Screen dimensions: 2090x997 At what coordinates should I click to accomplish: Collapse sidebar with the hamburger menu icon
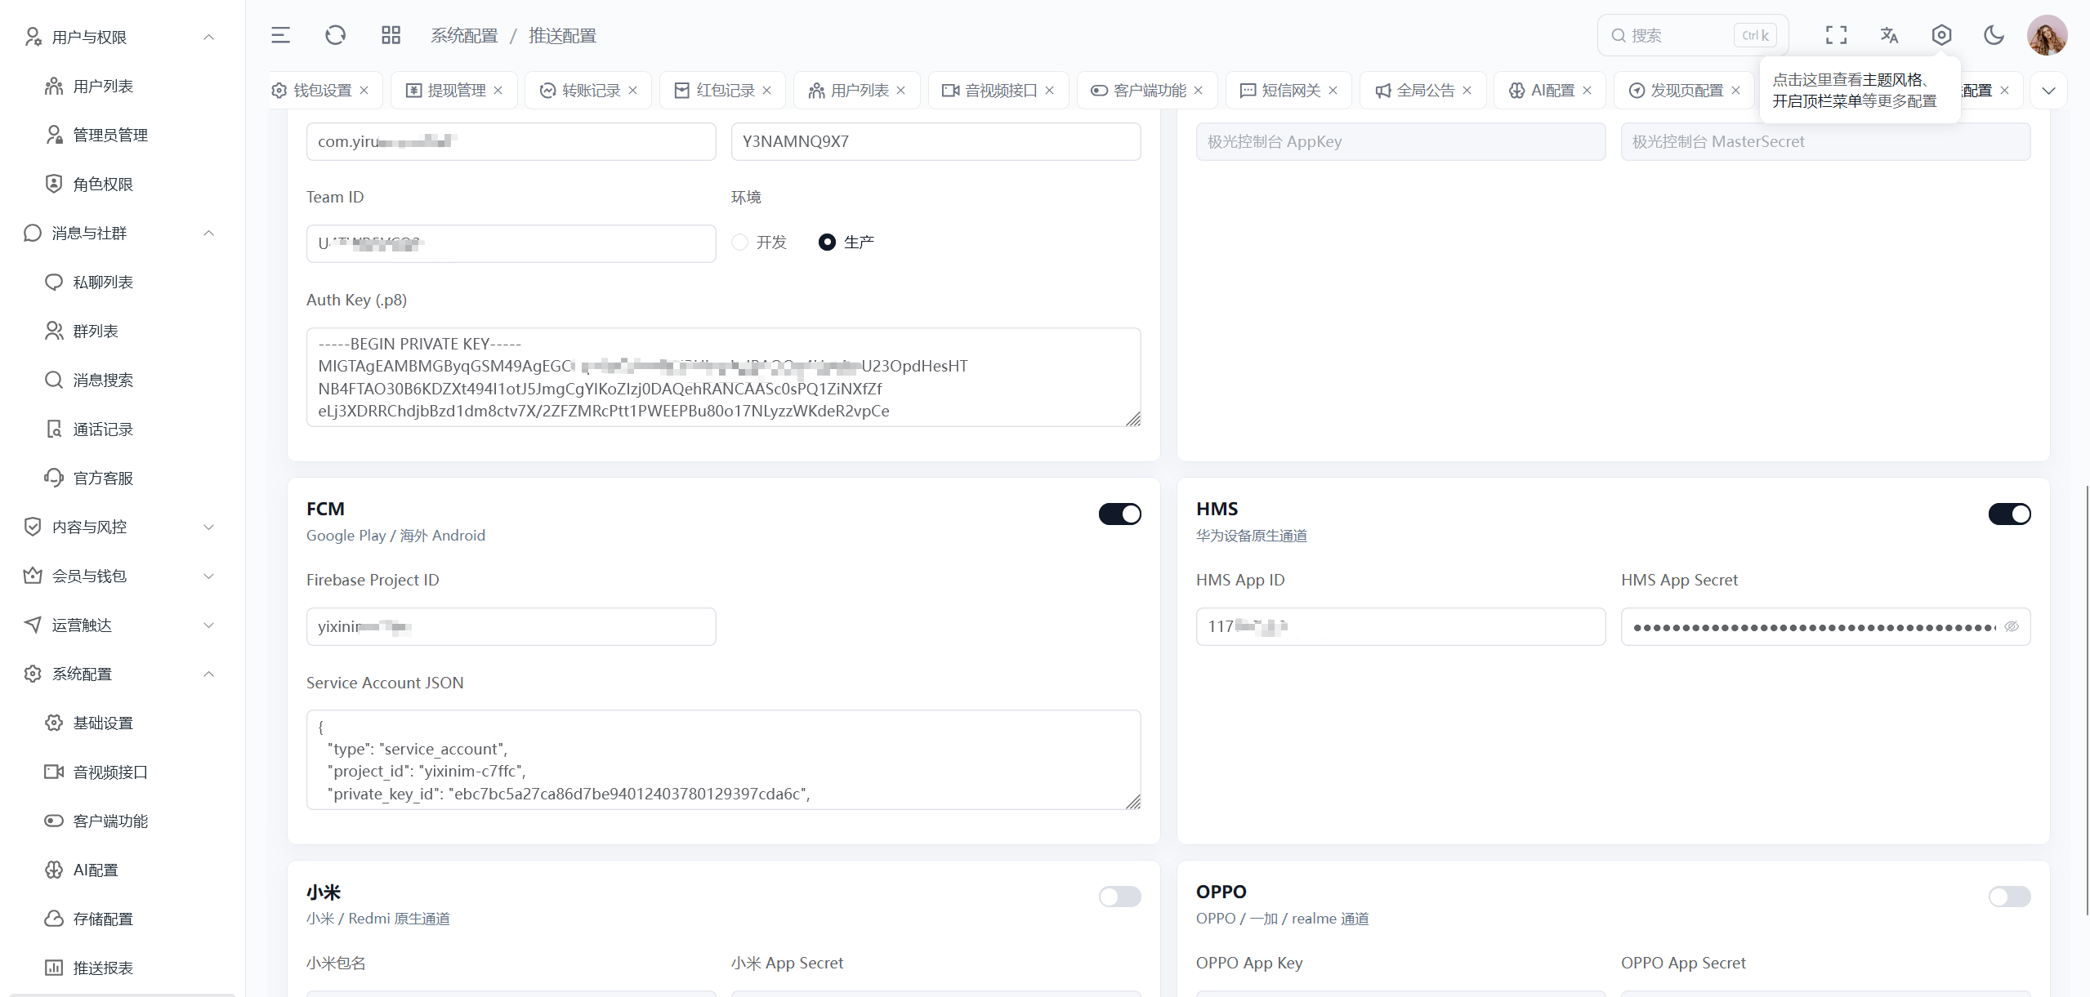tap(280, 35)
